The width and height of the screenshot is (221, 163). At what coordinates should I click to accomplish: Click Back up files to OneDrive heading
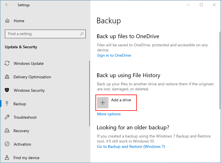coord(128,36)
